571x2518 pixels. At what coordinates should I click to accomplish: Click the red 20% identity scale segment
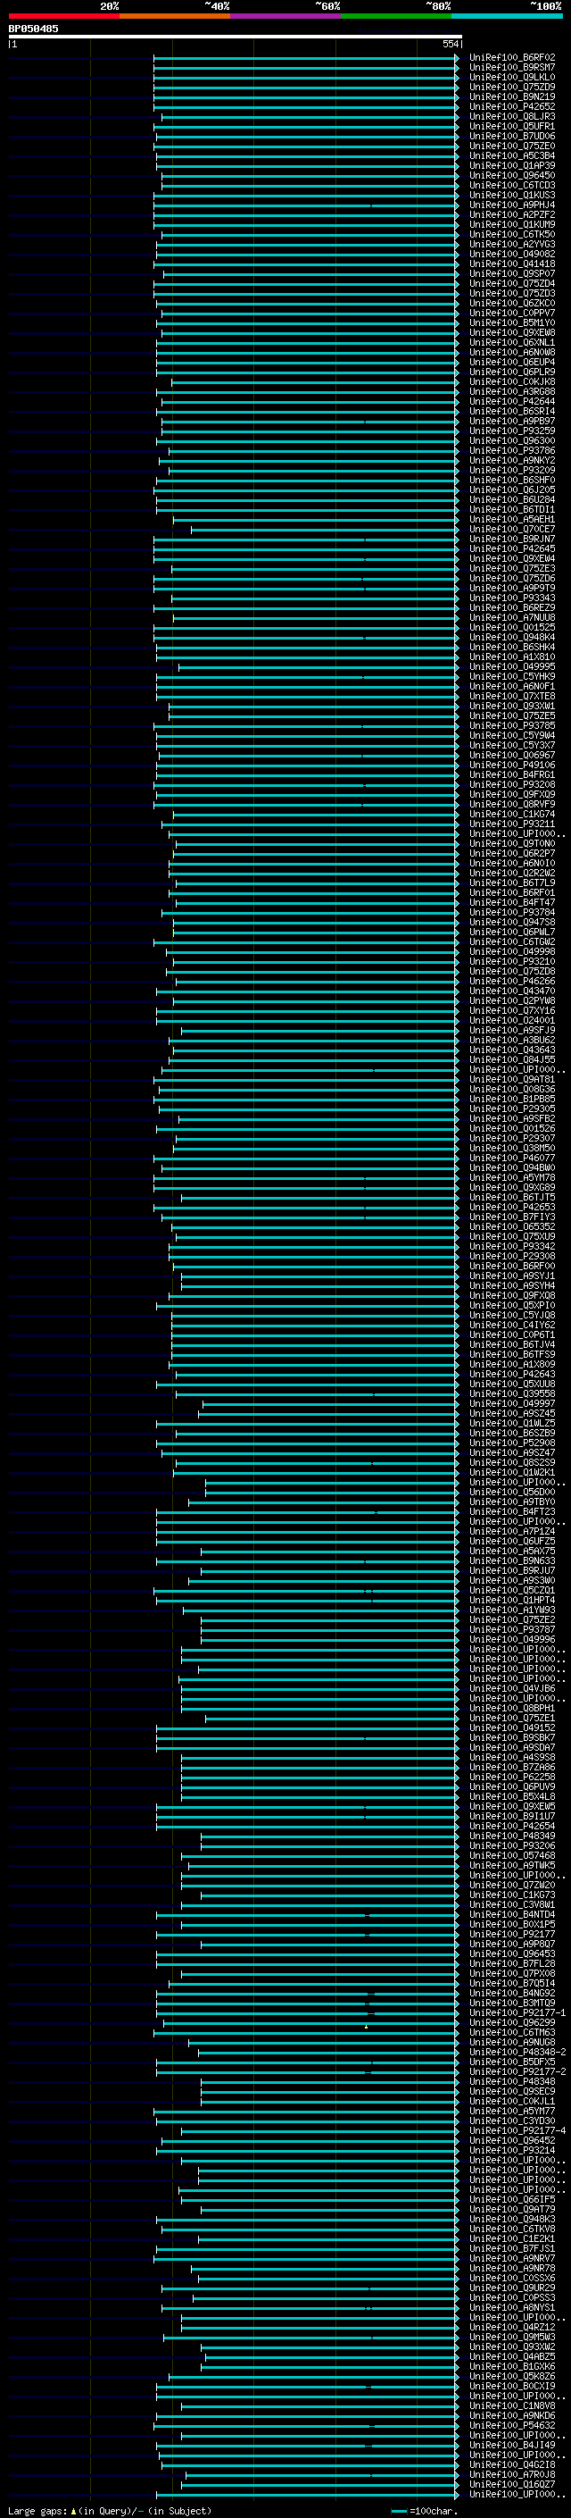pyautogui.click(x=63, y=16)
